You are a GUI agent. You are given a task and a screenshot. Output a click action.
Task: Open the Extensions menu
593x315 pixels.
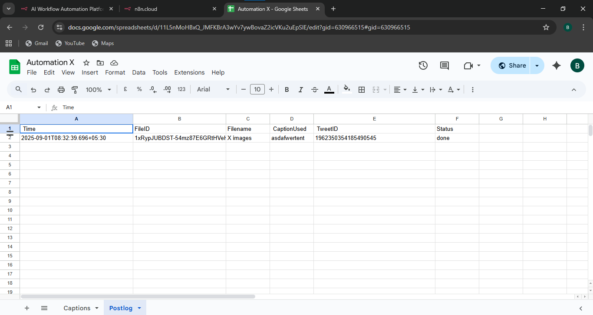coord(189,72)
